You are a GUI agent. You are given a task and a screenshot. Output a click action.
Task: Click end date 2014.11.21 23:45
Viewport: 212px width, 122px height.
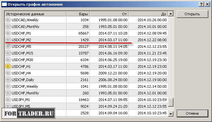pos(152,53)
